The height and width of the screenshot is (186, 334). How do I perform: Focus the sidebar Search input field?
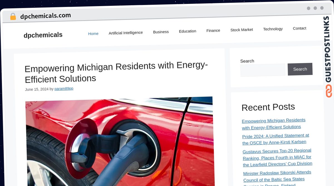263,70
